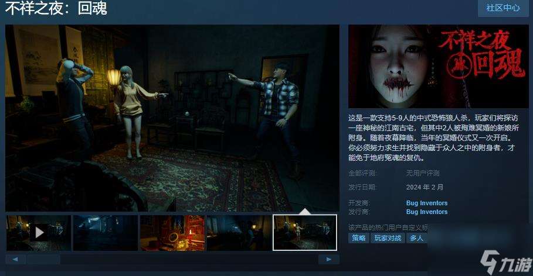Open the 社区中心 community hub button
This screenshot has height=276, width=533.
tap(503, 8)
